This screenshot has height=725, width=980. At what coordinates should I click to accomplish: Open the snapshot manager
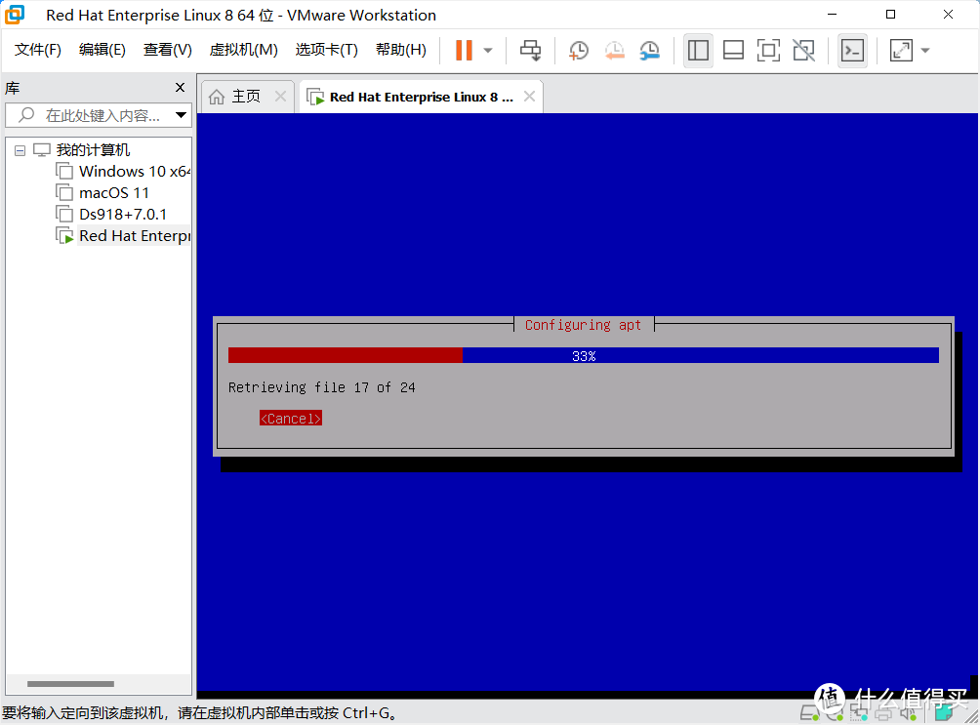click(650, 51)
